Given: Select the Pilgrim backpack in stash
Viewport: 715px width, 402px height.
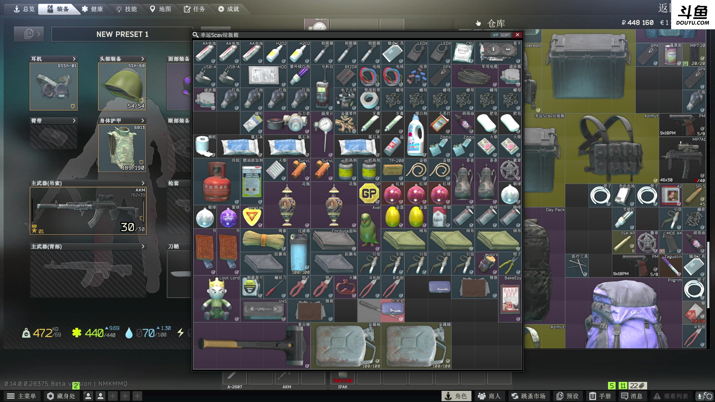Looking at the screenshot, I should point(624,313).
